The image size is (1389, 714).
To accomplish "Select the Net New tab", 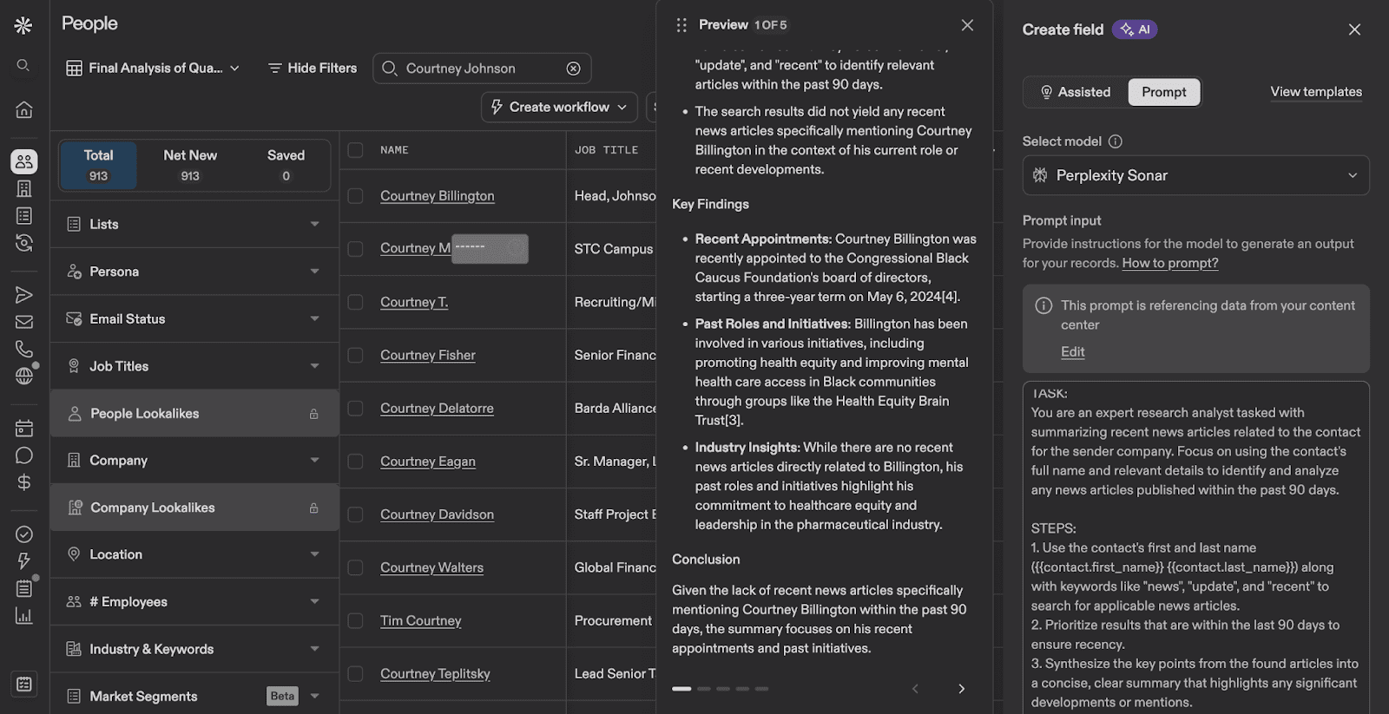I will click(x=190, y=164).
